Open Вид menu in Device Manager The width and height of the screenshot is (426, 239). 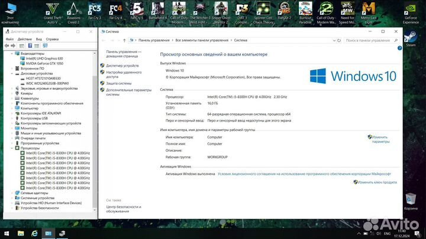point(39,39)
